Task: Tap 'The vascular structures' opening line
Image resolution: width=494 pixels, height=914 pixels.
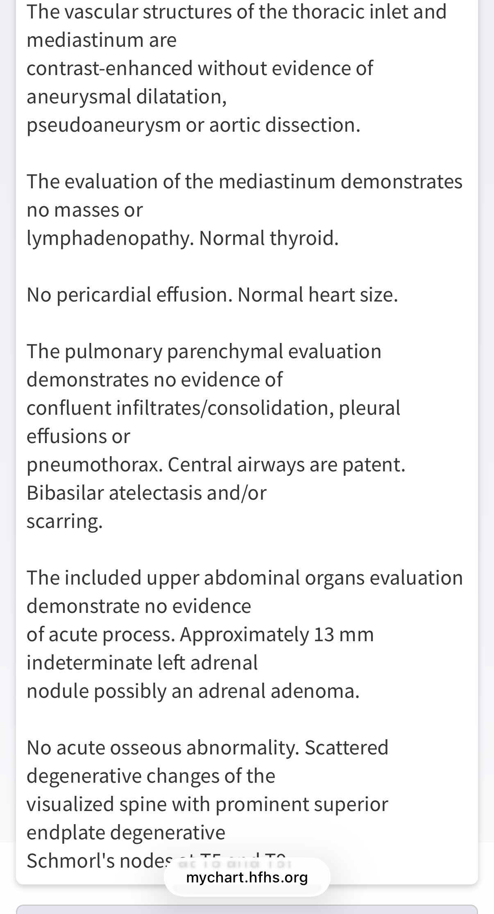Action: tap(236, 11)
